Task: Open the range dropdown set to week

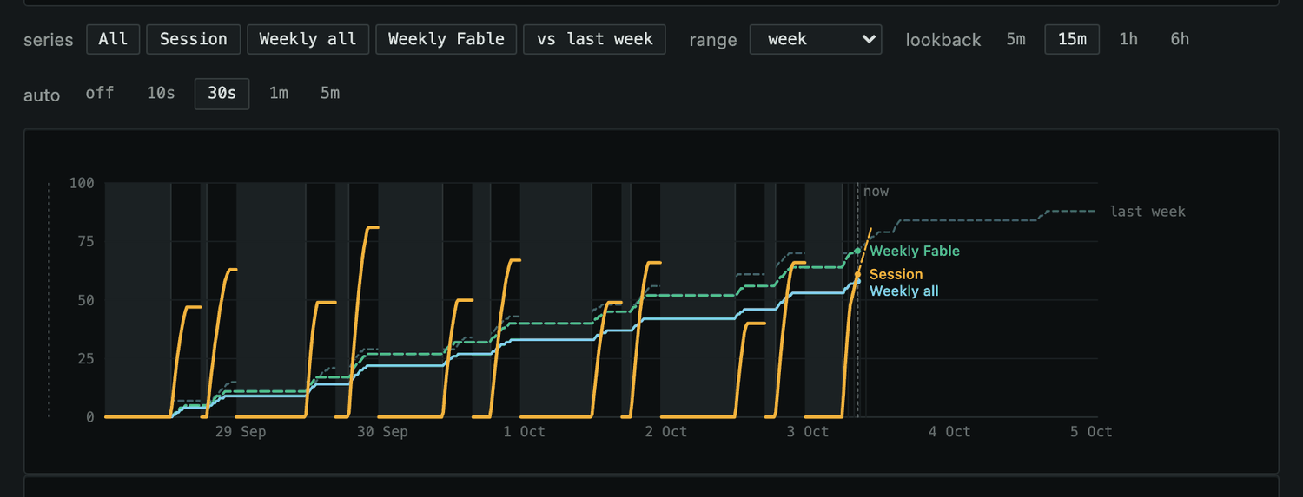Action: 816,39
